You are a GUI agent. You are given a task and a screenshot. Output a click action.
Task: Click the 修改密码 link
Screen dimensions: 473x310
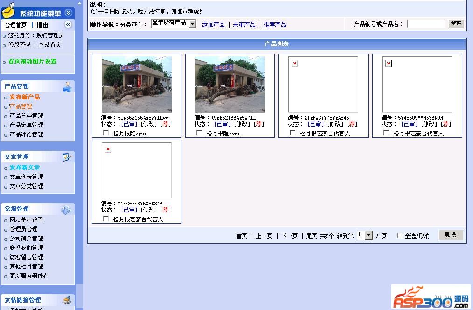(19, 45)
